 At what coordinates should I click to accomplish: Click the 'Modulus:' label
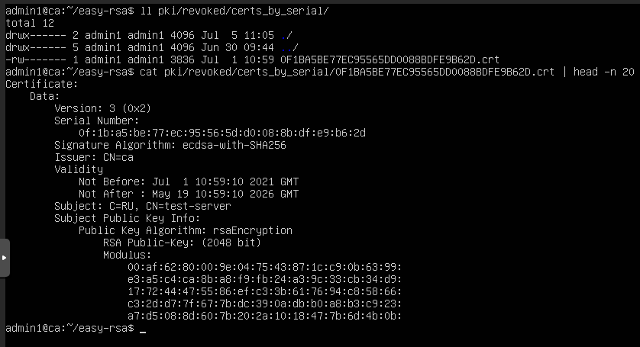(127, 255)
